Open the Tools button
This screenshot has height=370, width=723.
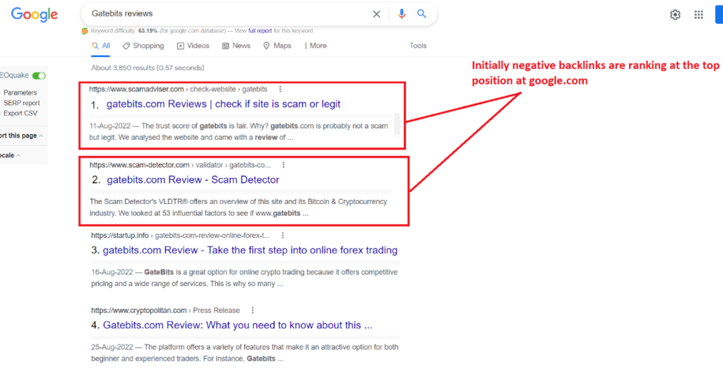[418, 46]
